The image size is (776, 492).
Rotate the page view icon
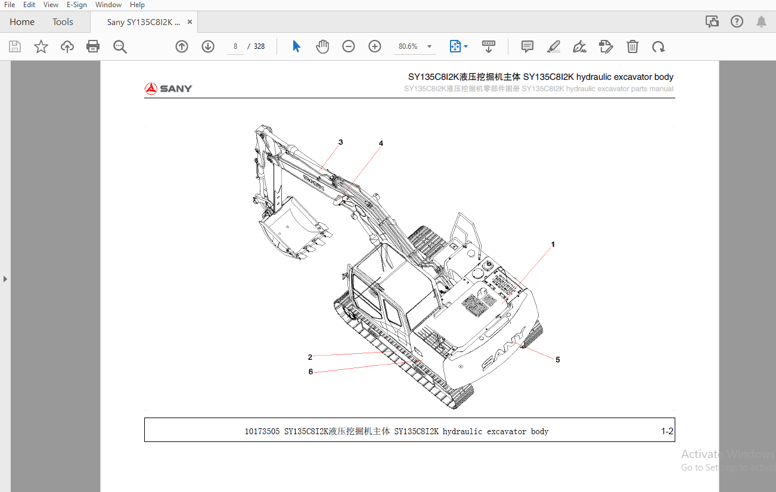[x=658, y=46]
